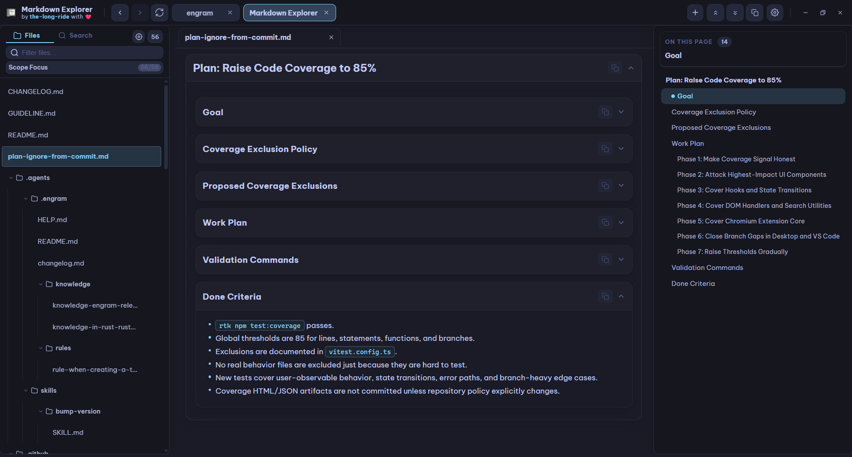
Task: Expand the Coverage Exclusion Policy section
Action: (x=621, y=148)
